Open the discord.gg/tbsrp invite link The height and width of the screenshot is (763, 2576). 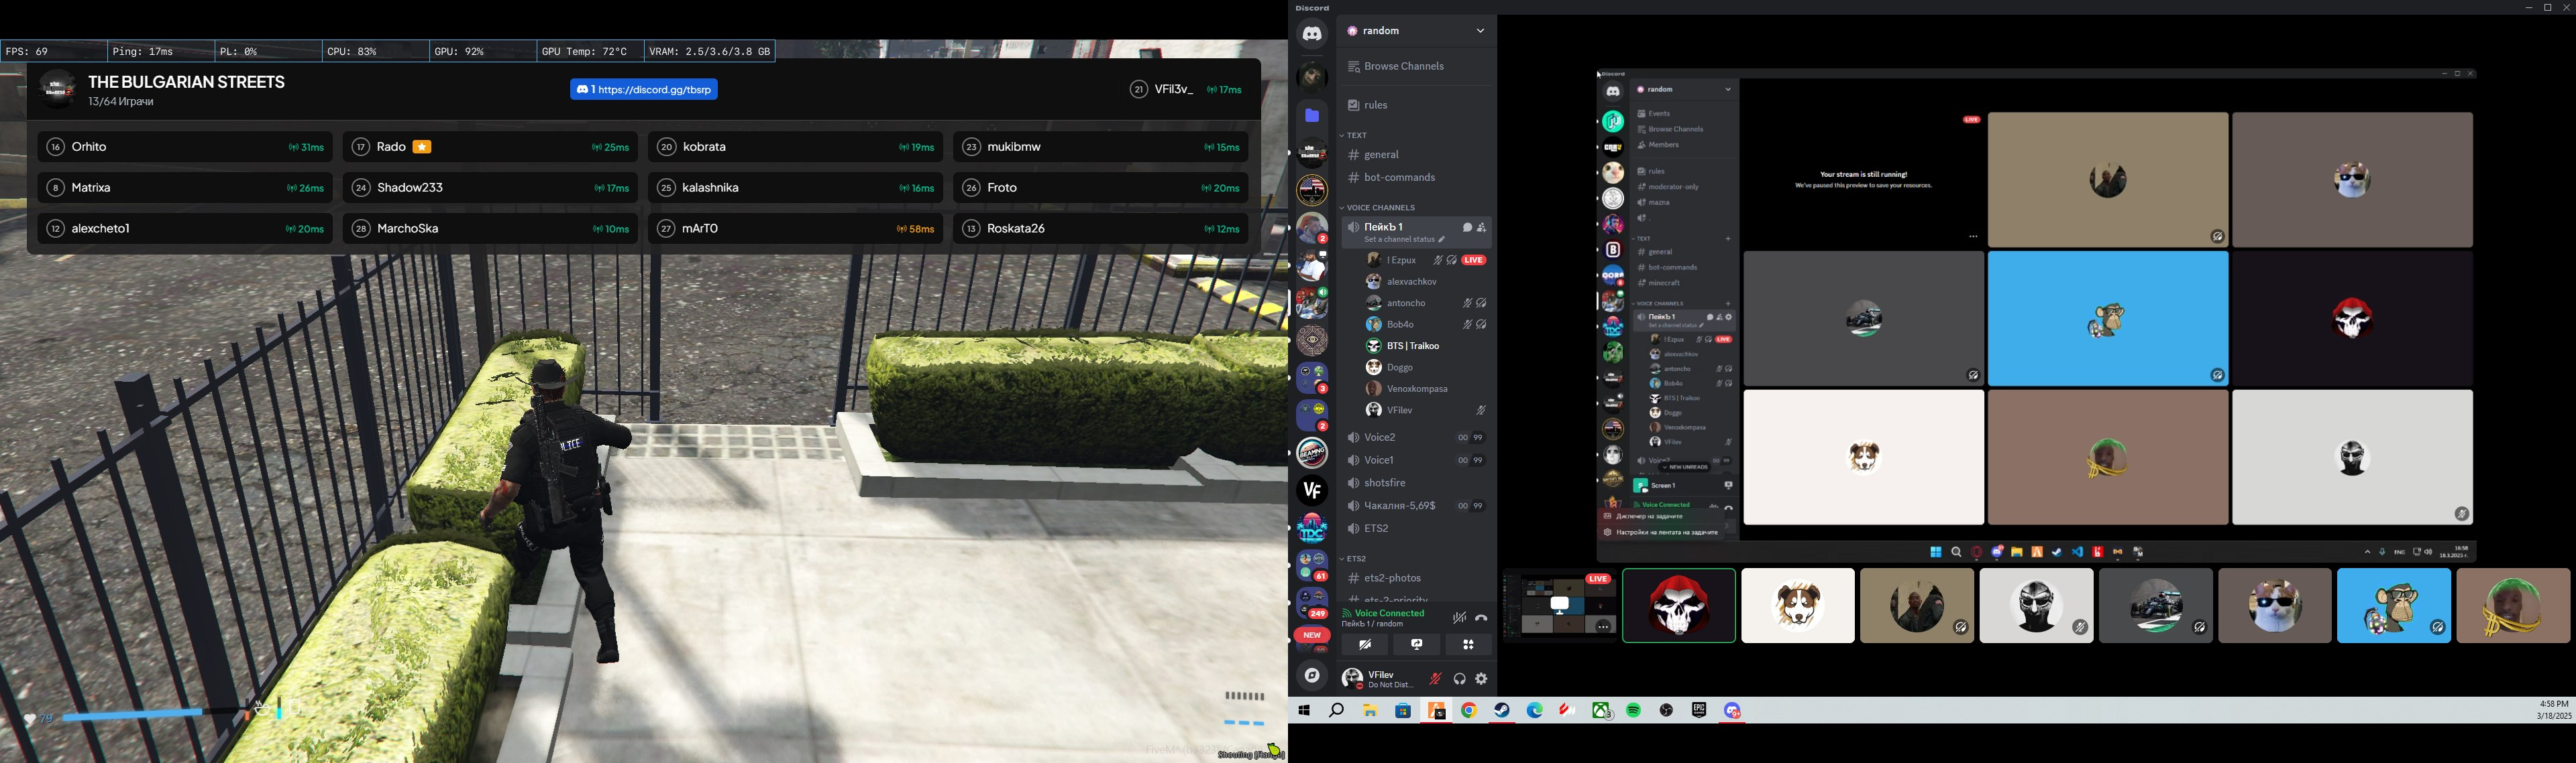pos(644,90)
